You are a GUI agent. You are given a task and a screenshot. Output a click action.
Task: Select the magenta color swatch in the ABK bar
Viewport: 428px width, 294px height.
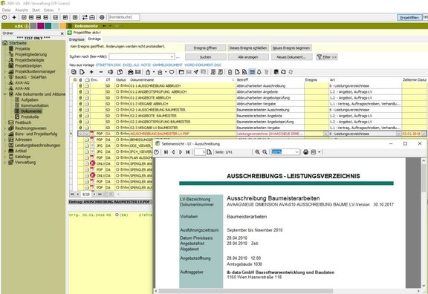tap(40, 26)
